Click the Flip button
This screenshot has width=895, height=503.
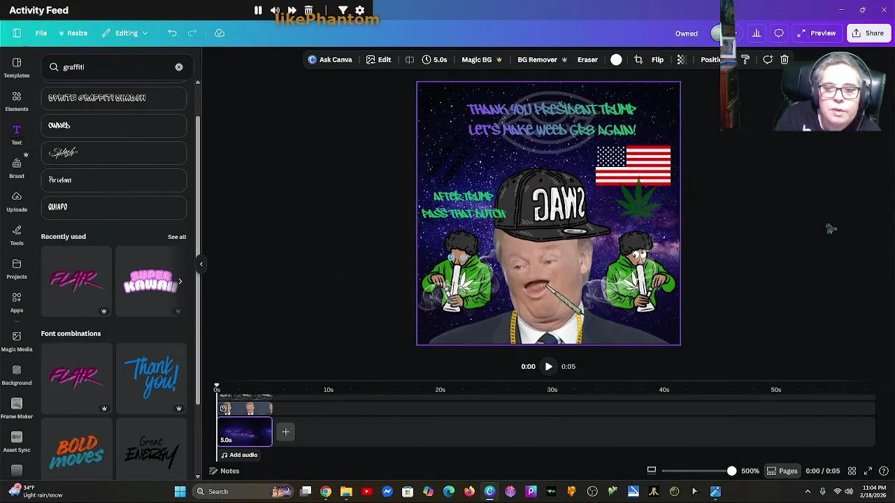(658, 60)
